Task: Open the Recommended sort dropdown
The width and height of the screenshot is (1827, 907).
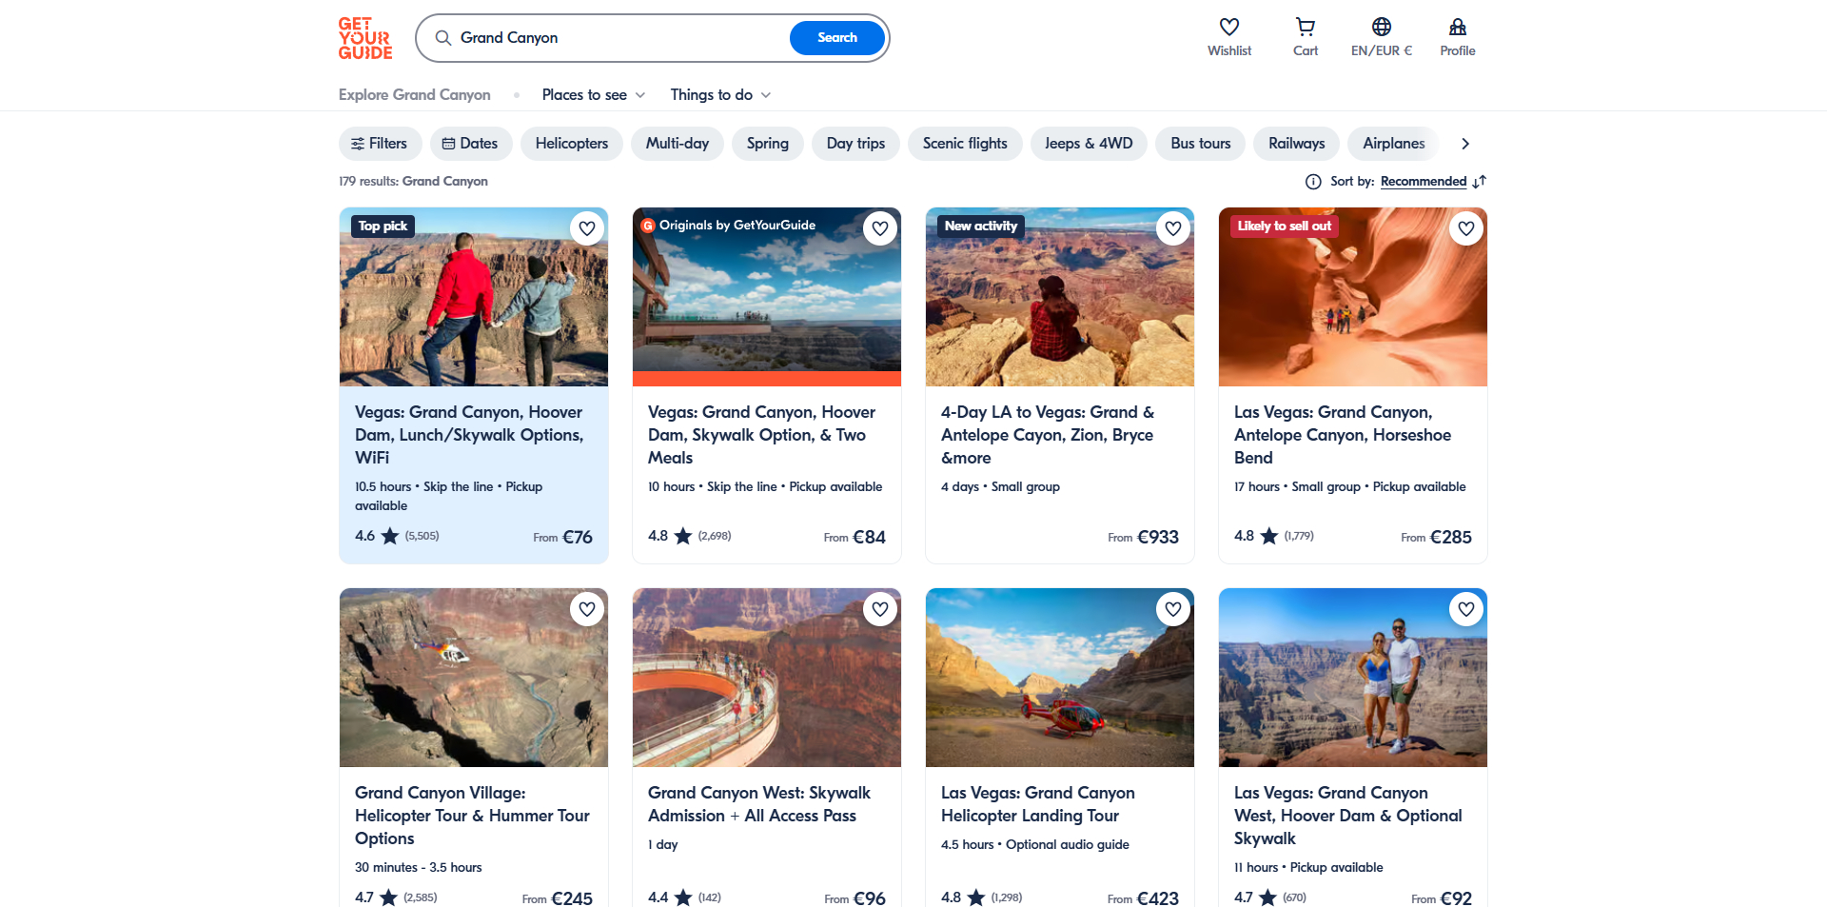Action: [x=1423, y=182]
